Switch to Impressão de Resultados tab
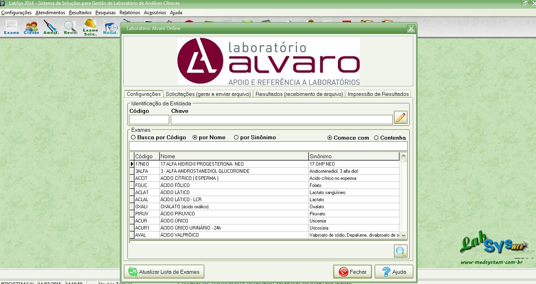The height and width of the screenshot is (284, 536). click(378, 94)
